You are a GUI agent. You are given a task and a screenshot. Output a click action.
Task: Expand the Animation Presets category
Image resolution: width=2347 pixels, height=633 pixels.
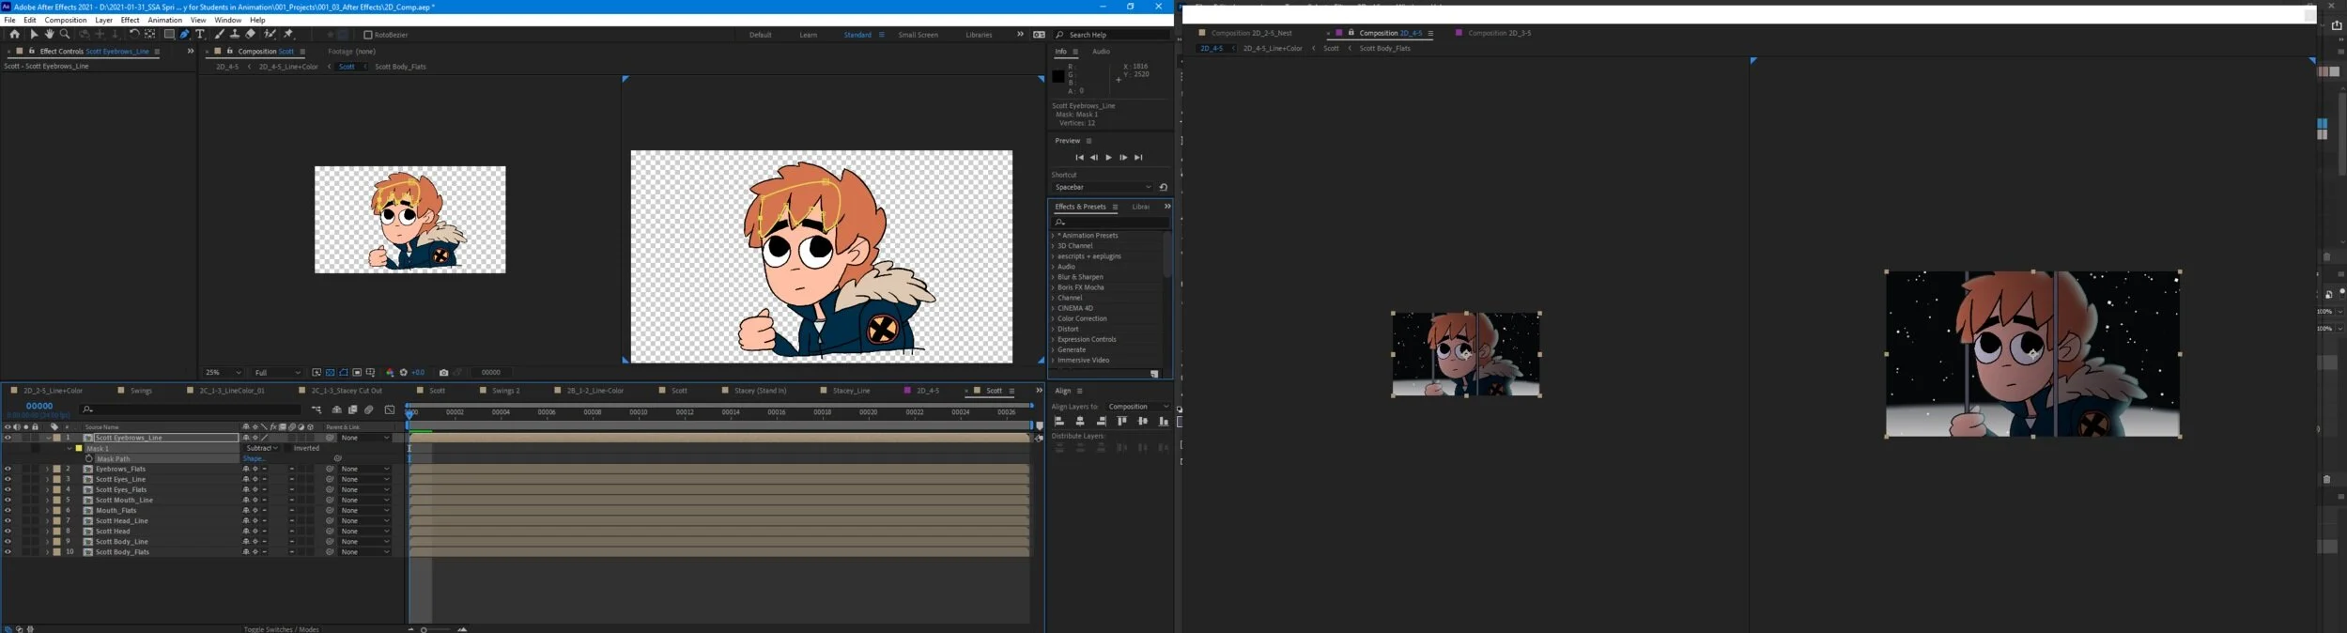point(1053,236)
